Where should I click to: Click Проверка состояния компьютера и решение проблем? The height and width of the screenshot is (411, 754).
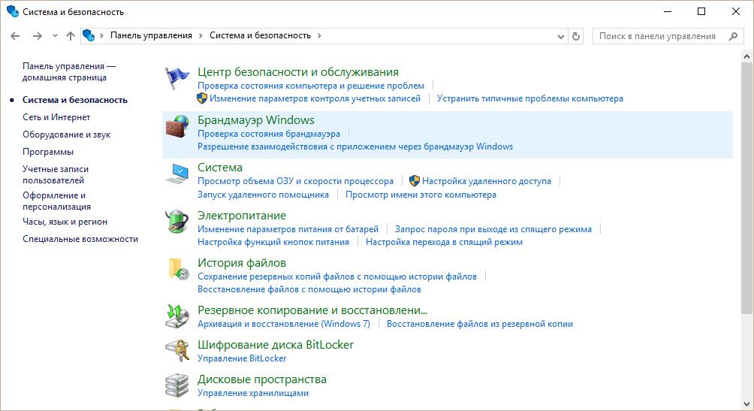[311, 86]
